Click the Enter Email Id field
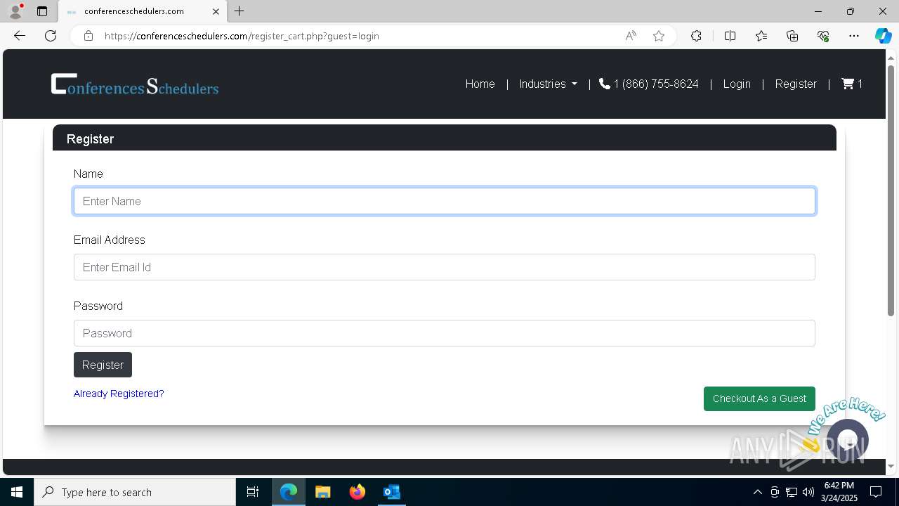Viewport: 899px width, 506px height. coord(445,267)
